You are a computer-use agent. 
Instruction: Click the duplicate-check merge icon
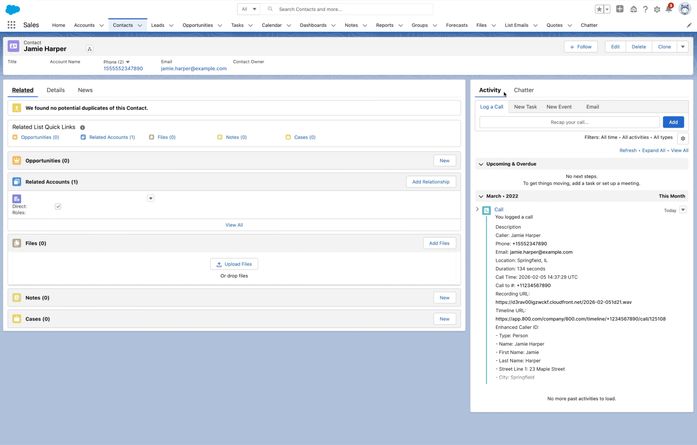[17, 108]
